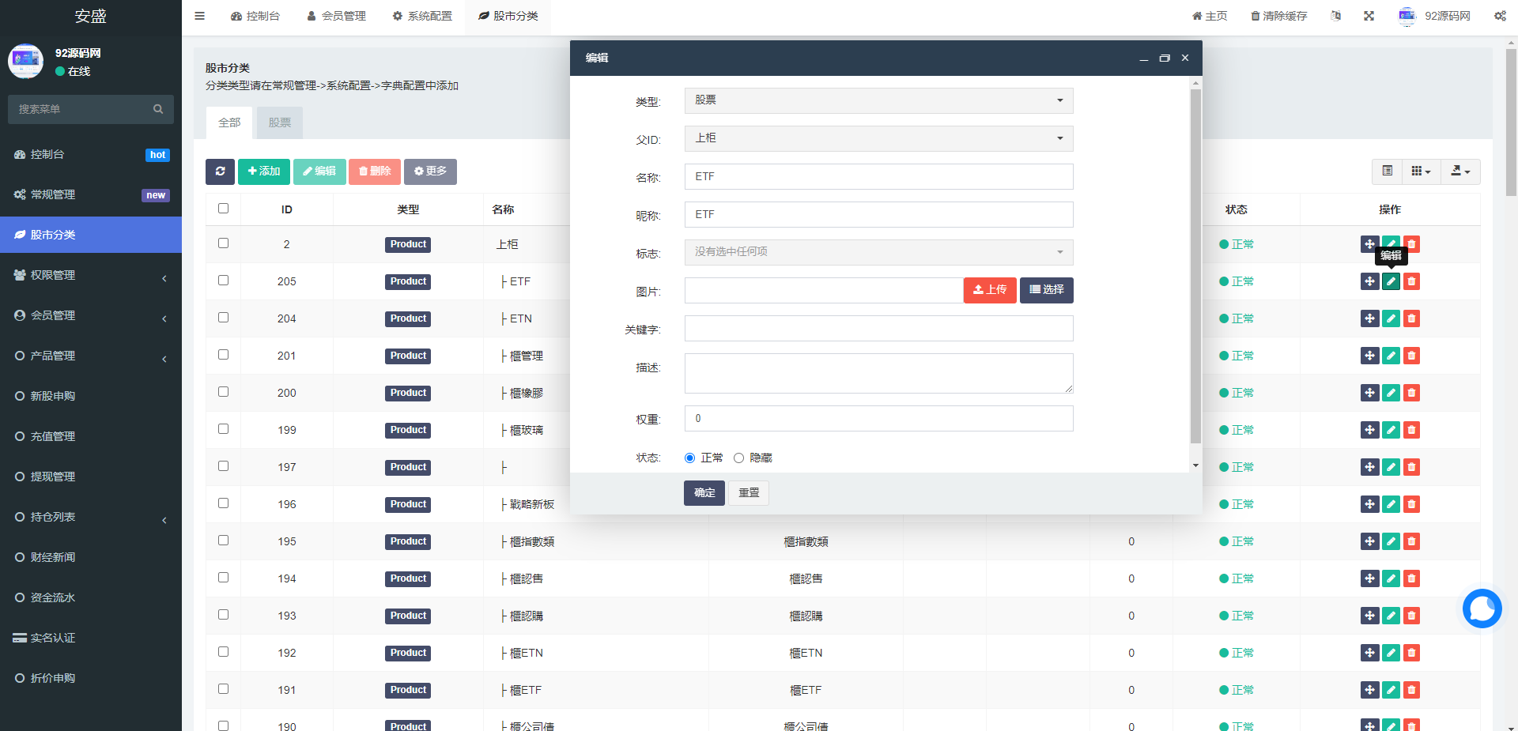Viewport: 1518px width, 731px height.
Task: Click the drag-move icon for row 192
Action: [1369, 653]
